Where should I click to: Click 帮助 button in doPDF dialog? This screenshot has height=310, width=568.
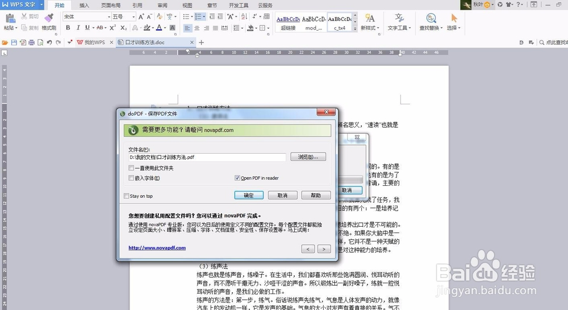tap(316, 195)
